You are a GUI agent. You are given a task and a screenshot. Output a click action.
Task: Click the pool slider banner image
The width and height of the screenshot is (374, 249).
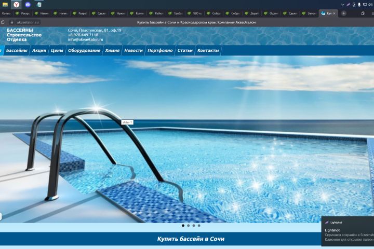[x=187, y=140]
